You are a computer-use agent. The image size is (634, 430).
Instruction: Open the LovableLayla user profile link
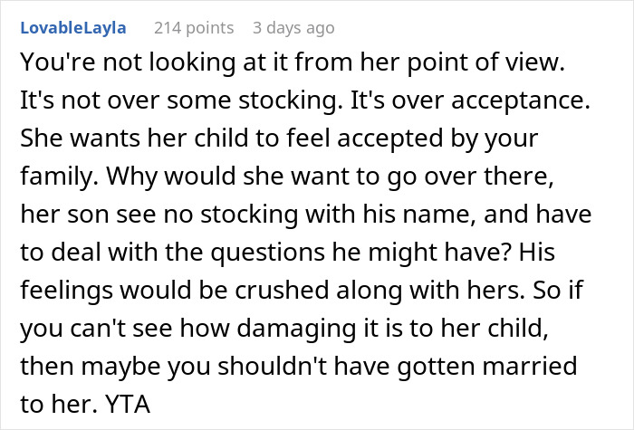point(73,28)
